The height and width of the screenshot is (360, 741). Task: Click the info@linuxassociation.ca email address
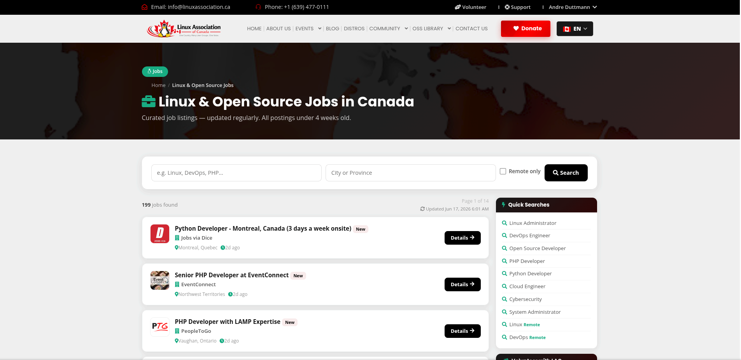click(x=199, y=7)
